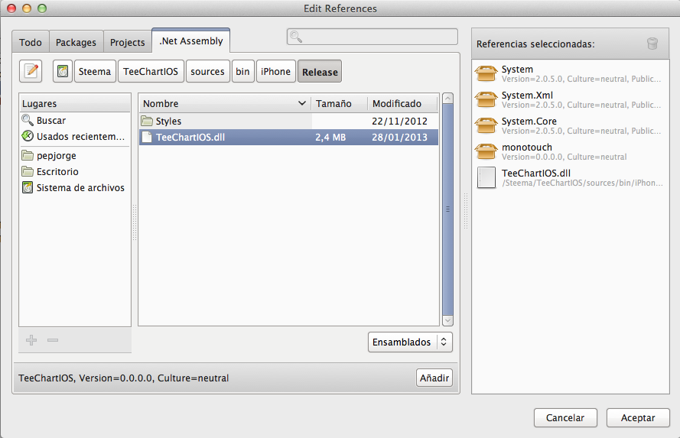Click the Release path segment
The width and height of the screenshot is (680, 438).
[320, 72]
